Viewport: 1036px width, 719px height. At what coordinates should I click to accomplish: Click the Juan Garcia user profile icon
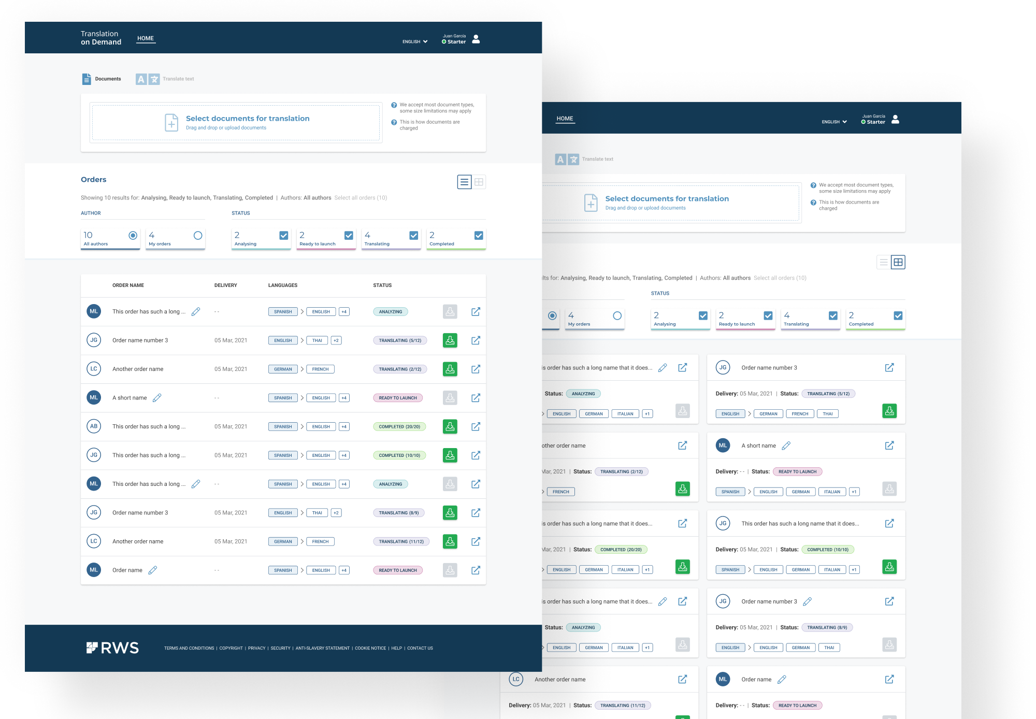tap(476, 39)
